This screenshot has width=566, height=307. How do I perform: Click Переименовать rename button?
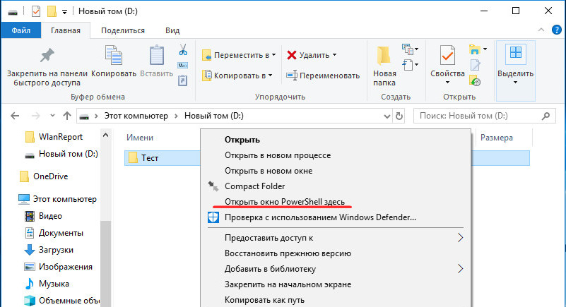click(x=323, y=76)
